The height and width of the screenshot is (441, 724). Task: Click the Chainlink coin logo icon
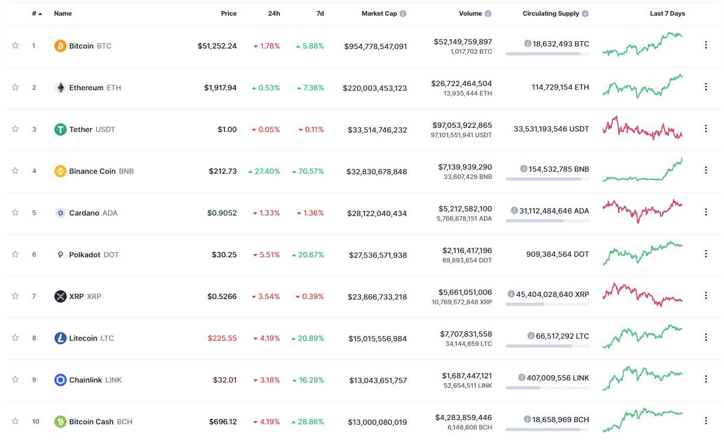tap(61, 380)
